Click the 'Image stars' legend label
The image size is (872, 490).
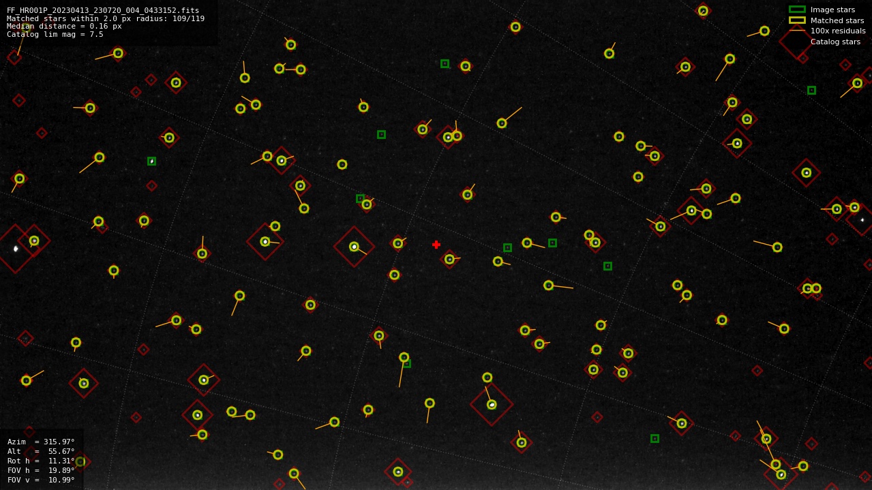coord(832,10)
